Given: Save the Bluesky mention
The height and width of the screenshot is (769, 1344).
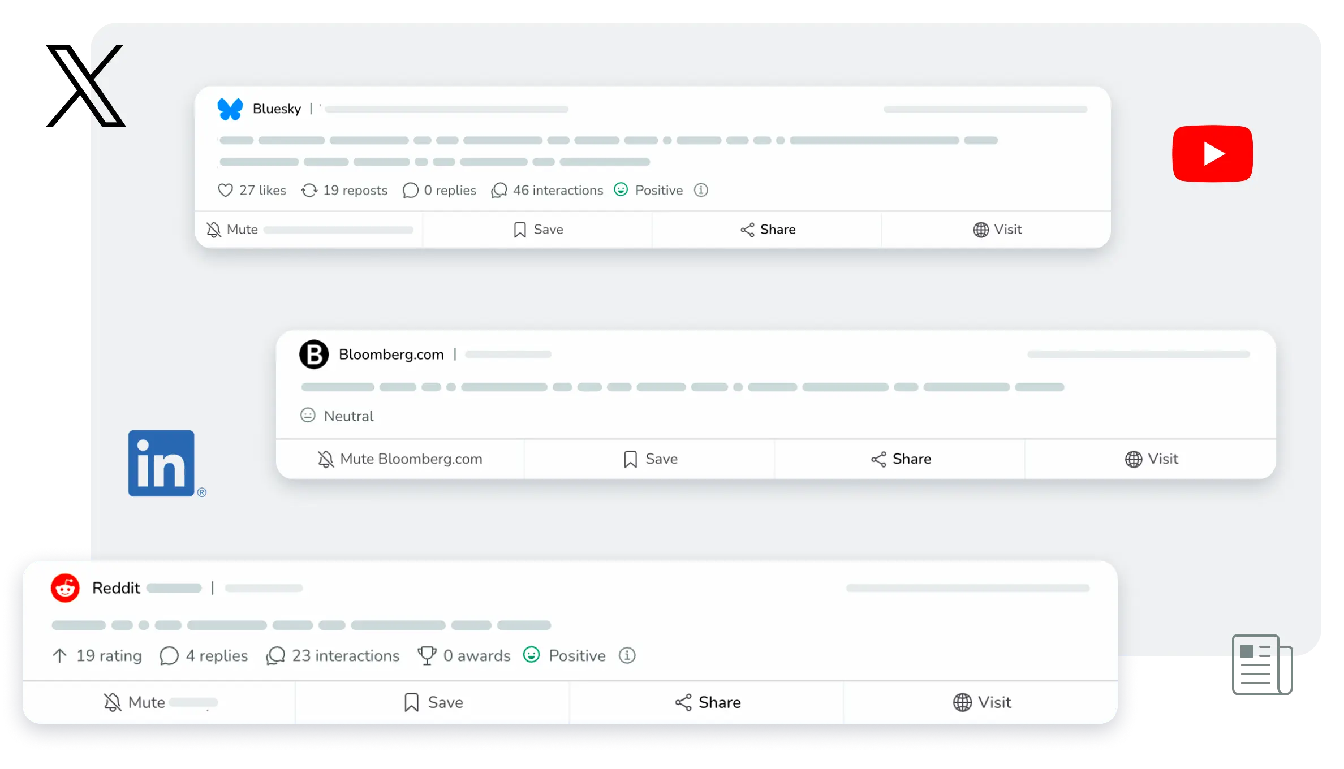Looking at the screenshot, I should click(538, 230).
